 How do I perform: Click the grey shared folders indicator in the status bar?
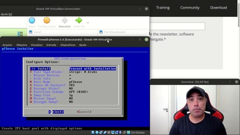tap(109, 132)
